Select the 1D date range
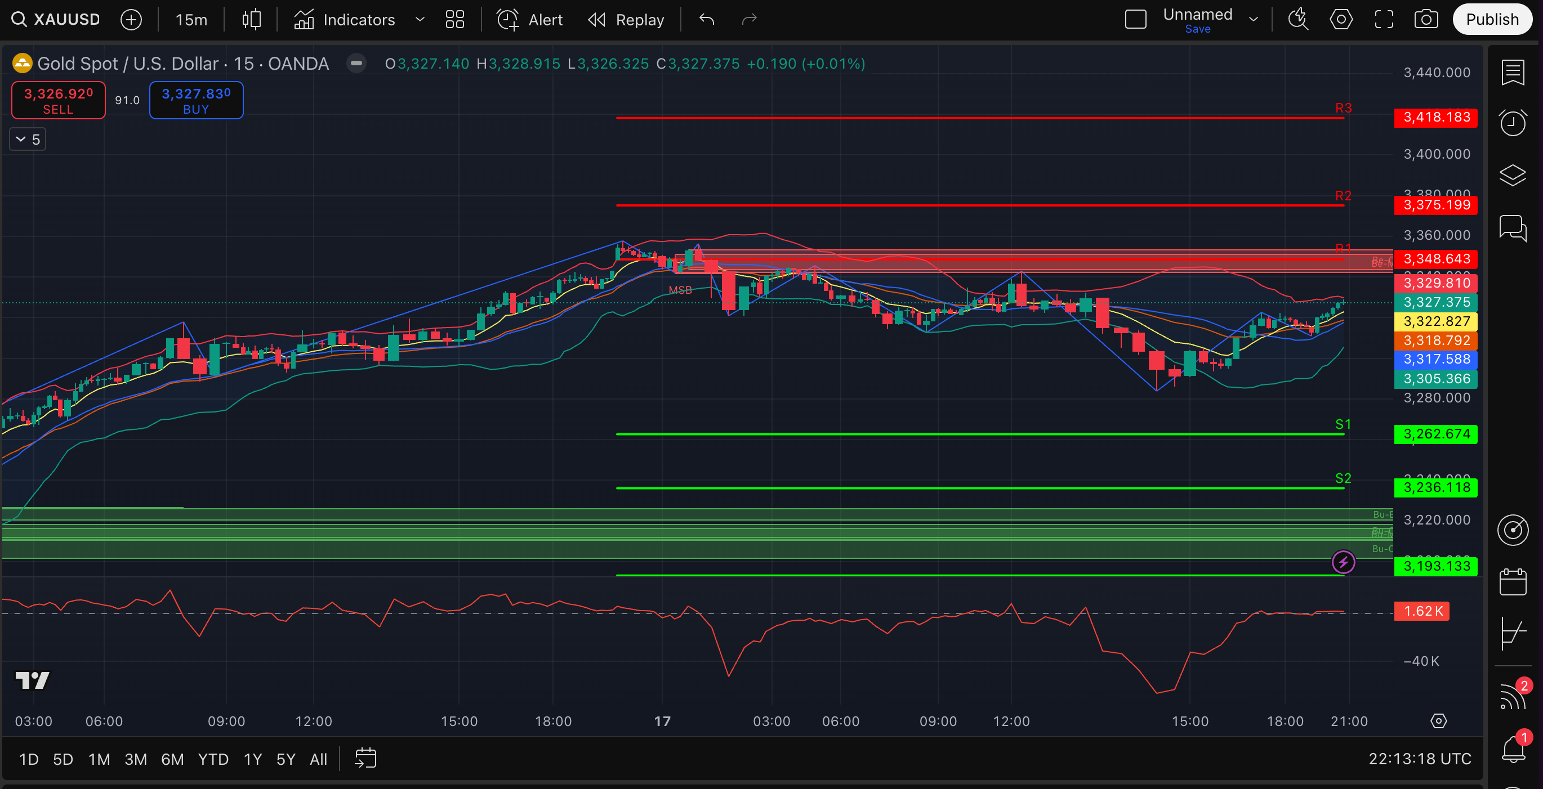1543x789 pixels. coord(29,759)
